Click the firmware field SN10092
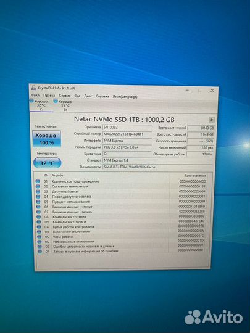Screen dimensions: 250x333 [x=127, y=128]
